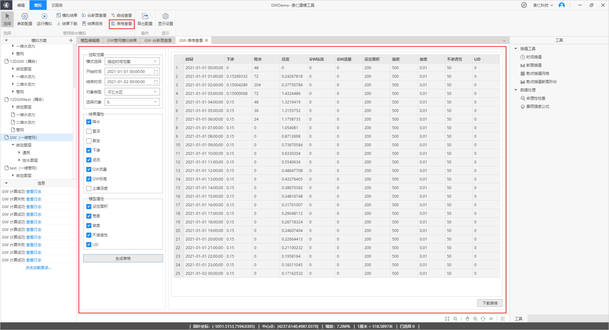The height and width of the screenshot is (330, 609).
Task: Open 暴雨强度公式 storm intensity tool
Action: [537, 107]
